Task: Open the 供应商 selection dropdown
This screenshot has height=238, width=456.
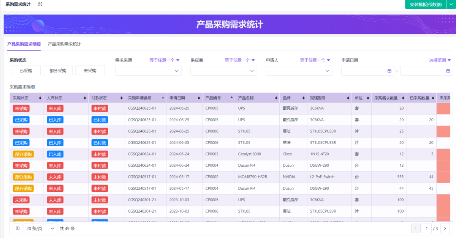Action: pos(223,71)
